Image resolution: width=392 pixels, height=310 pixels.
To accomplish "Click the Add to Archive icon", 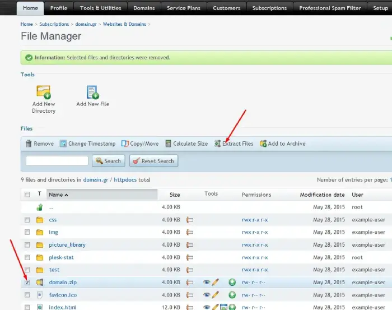I will tap(263, 144).
